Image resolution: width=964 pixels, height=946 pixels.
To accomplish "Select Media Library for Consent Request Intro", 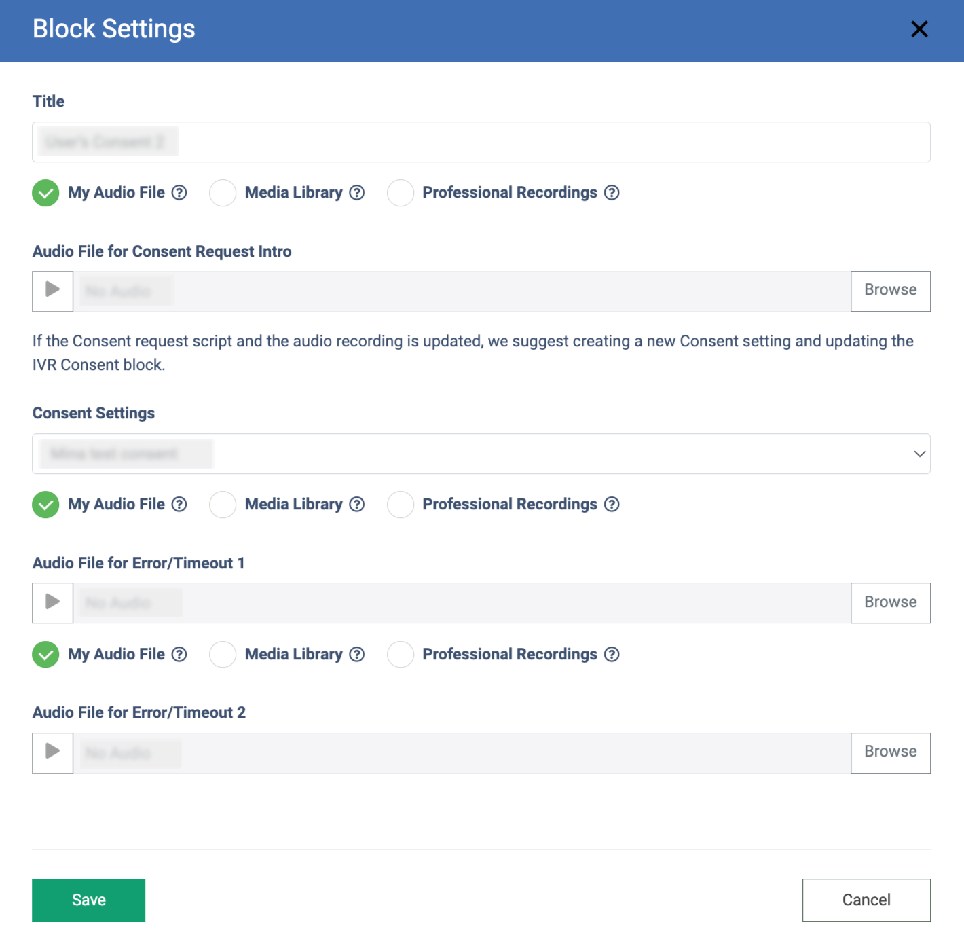I will tap(223, 193).
